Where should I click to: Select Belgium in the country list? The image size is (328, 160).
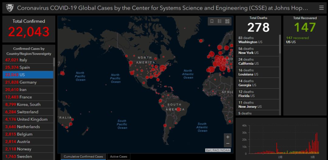pyautogui.click(x=28, y=134)
